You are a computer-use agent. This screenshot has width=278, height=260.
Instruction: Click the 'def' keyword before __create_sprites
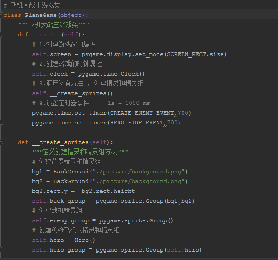23,142
